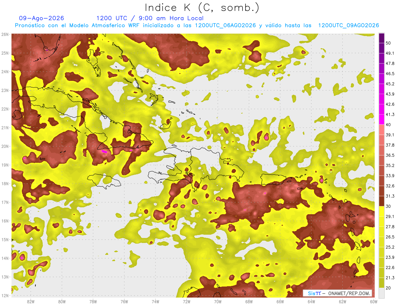Click the latitude axis label "23N"
397x306 pixels.
tap(5, 90)
